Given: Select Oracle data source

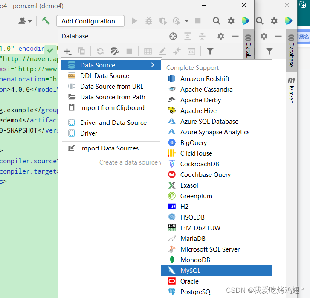Looking at the screenshot, I should 217,281.
